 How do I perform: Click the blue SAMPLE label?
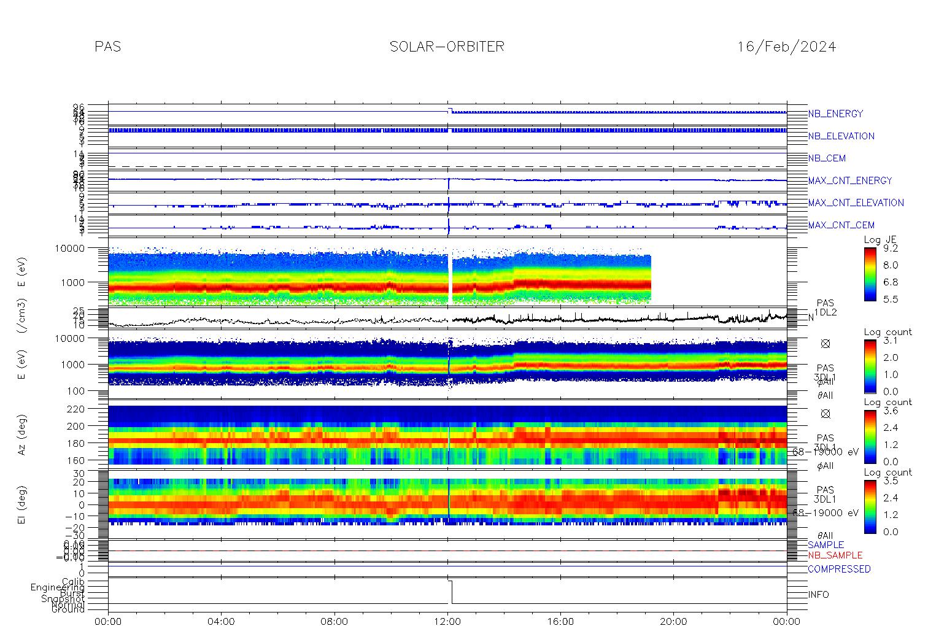pos(826,545)
